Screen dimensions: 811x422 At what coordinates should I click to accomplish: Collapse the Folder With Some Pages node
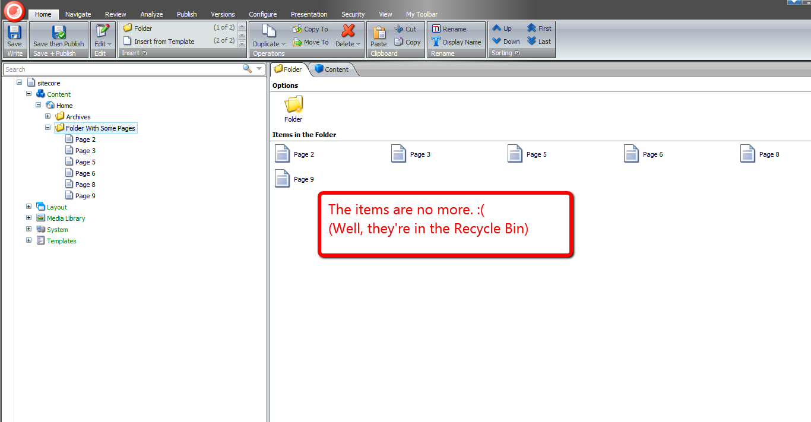click(x=48, y=128)
